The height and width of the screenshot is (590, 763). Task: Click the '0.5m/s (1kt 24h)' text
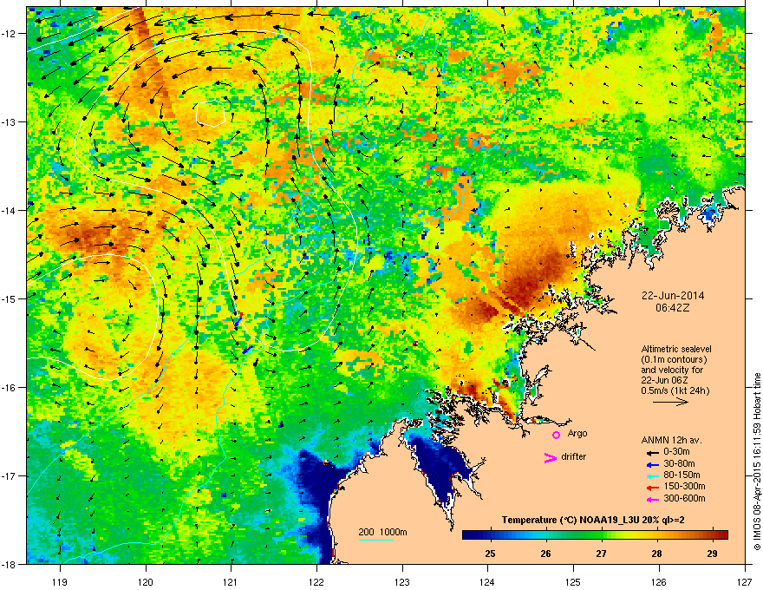tap(675, 390)
